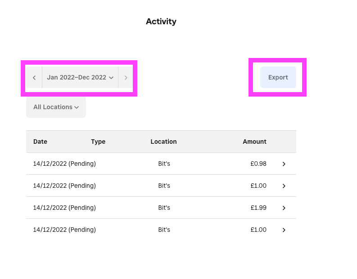Open details chevron for £1.99 transaction

(284, 208)
